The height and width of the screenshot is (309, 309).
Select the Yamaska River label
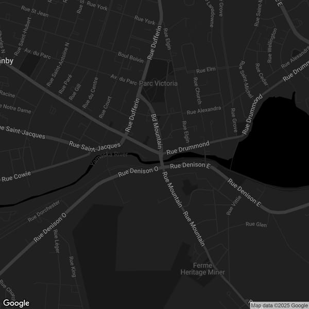pos(109,158)
